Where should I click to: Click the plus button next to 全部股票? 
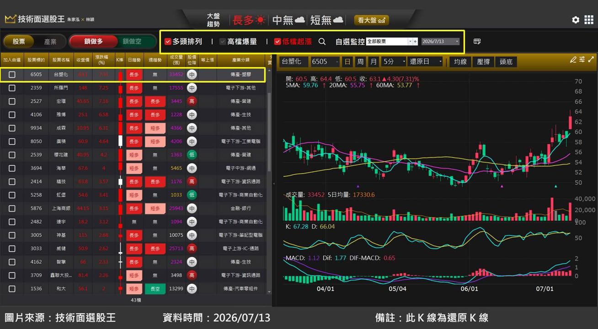tap(415, 42)
